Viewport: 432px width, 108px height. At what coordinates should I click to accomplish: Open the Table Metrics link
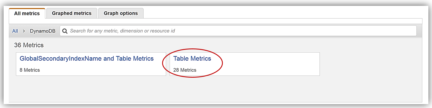click(192, 59)
